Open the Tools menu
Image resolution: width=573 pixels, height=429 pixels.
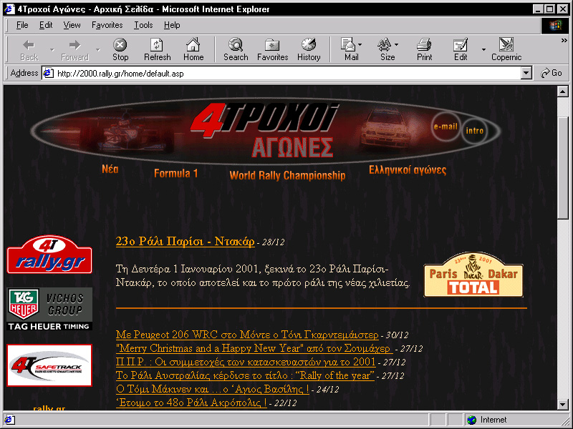143,25
